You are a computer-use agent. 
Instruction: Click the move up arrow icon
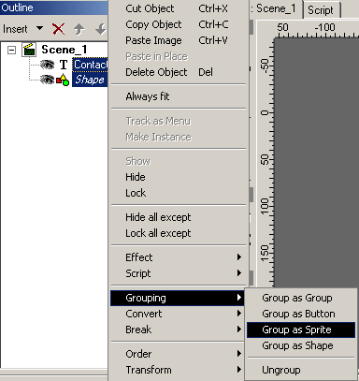(x=79, y=29)
